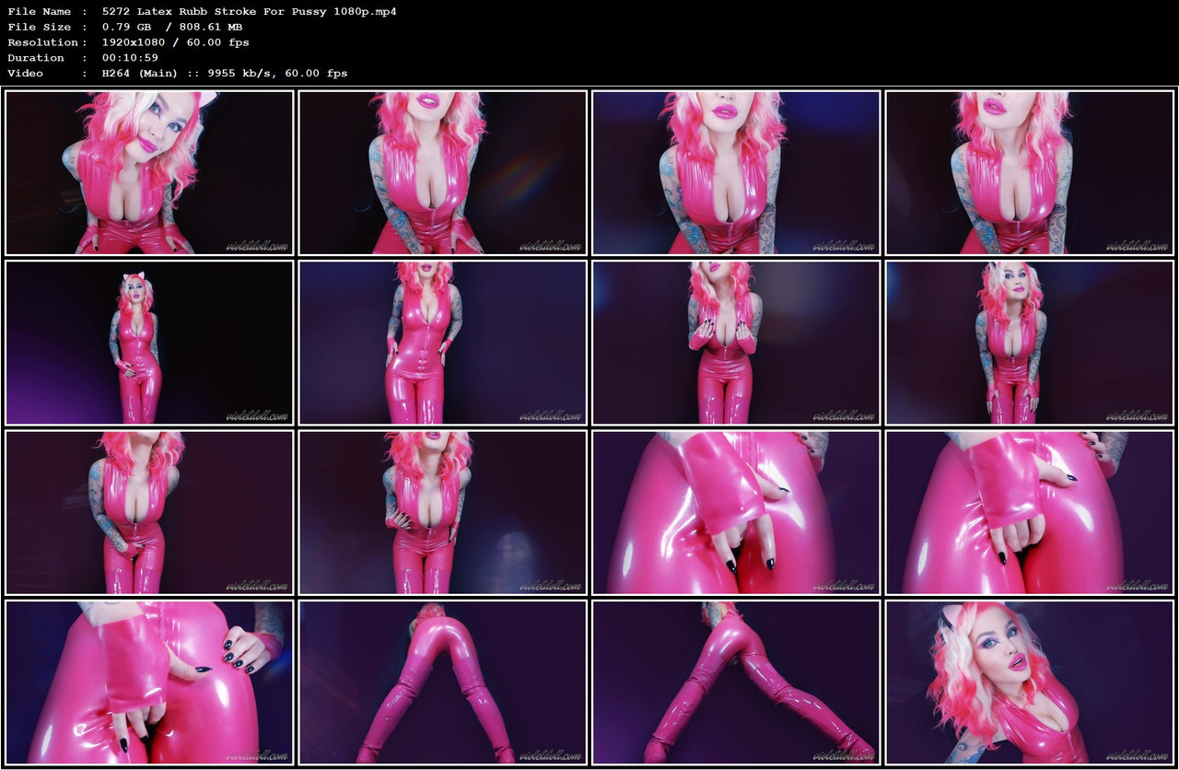Pick the thumbnail in row four, column two
The width and height of the screenshot is (1179, 770).
tap(443, 682)
